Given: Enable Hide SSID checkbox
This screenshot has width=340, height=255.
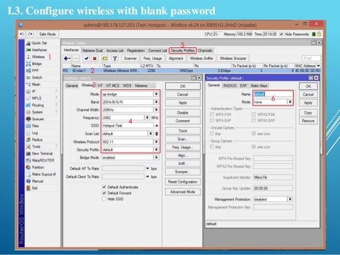Looking at the screenshot, I should [104, 199].
